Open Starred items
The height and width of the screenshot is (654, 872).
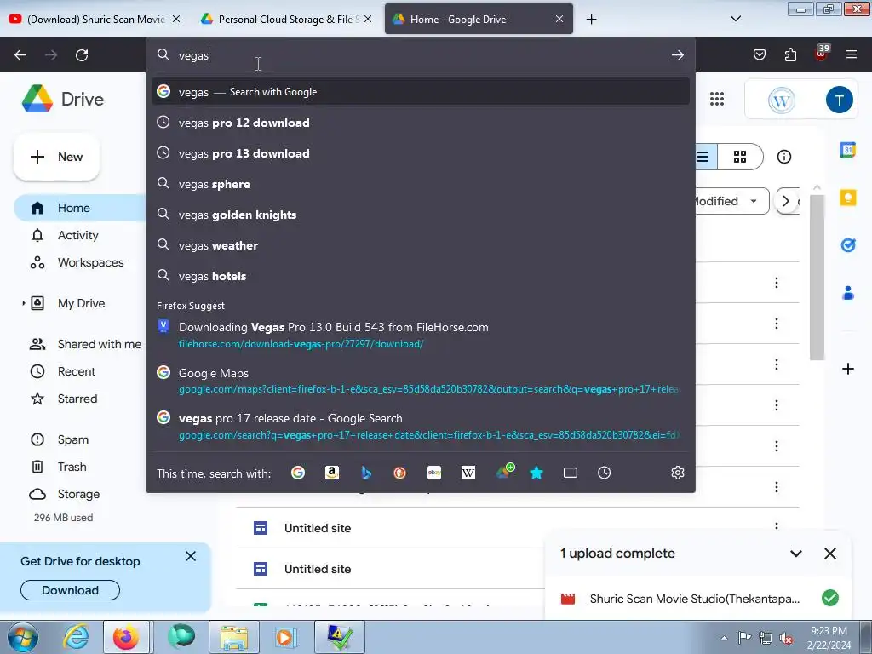click(79, 399)
